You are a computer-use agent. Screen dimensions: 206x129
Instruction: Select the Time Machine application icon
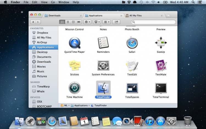[74, 88]
